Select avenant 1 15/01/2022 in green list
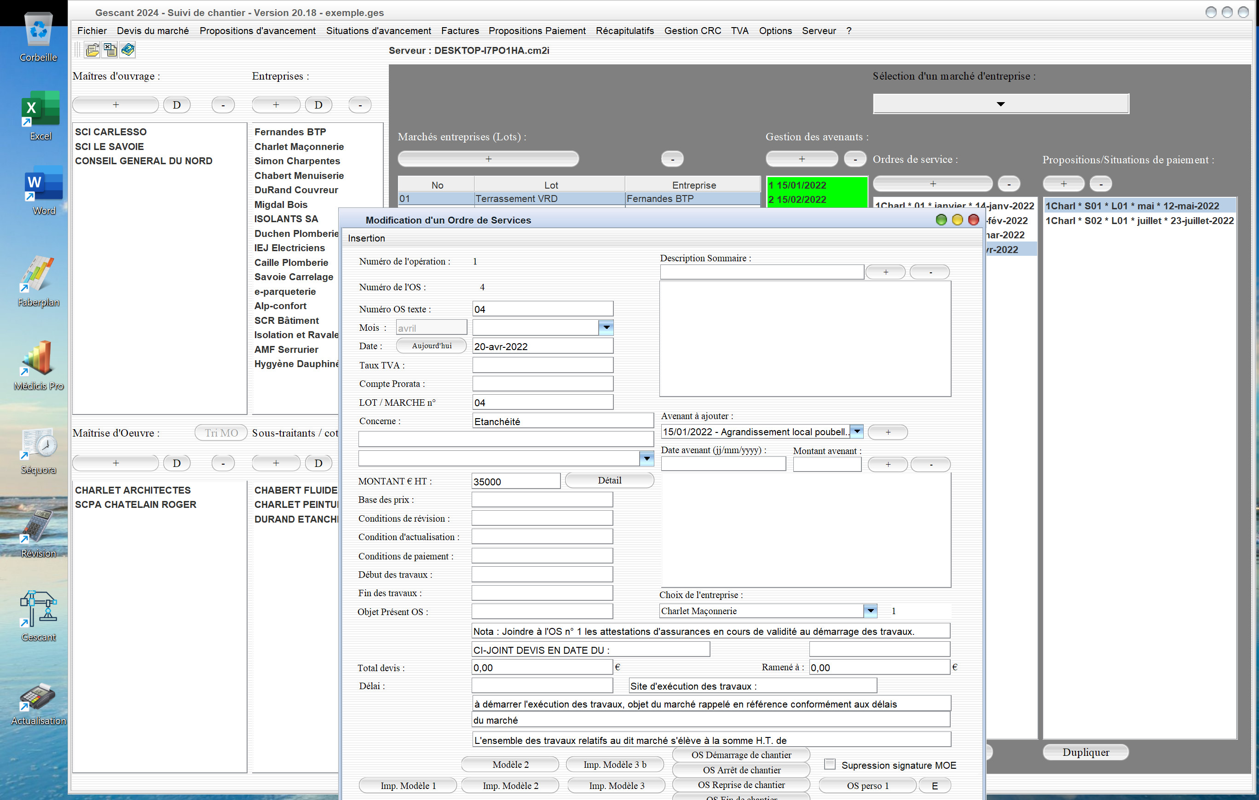The width and height of the screenshot is (1259, 800). (x=817, y=185)
